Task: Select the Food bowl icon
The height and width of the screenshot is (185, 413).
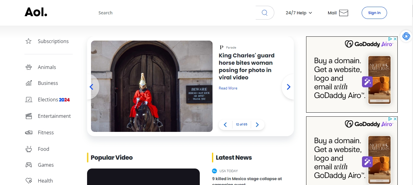Action: [29, 149]
